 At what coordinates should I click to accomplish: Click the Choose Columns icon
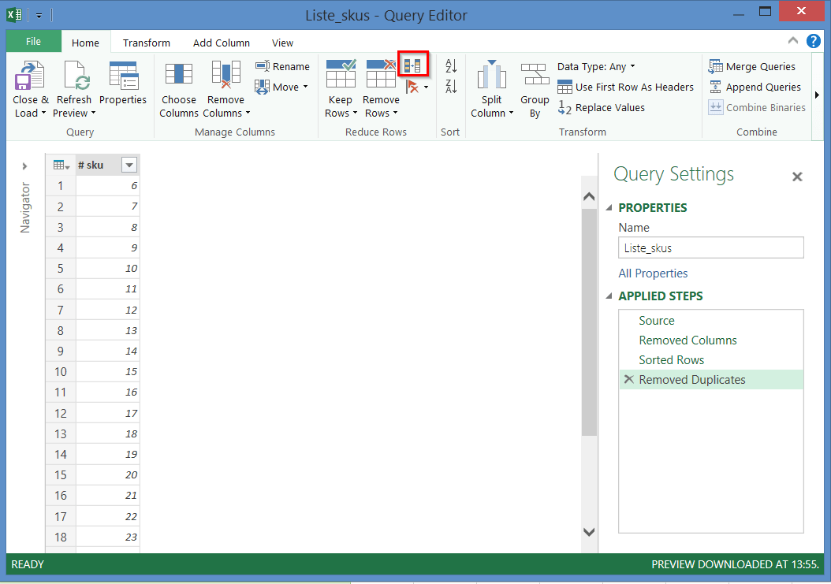click(x=179, y=76)
